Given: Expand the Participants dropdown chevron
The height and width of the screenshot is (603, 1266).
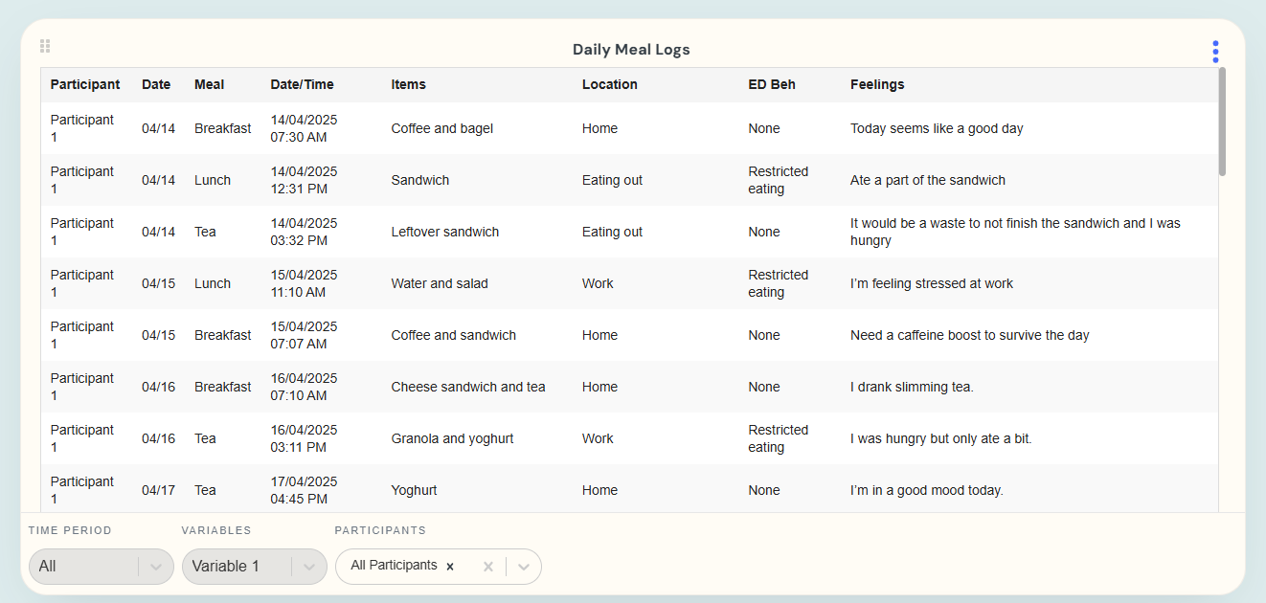Looking at the screenshot, I should point(524,567).
